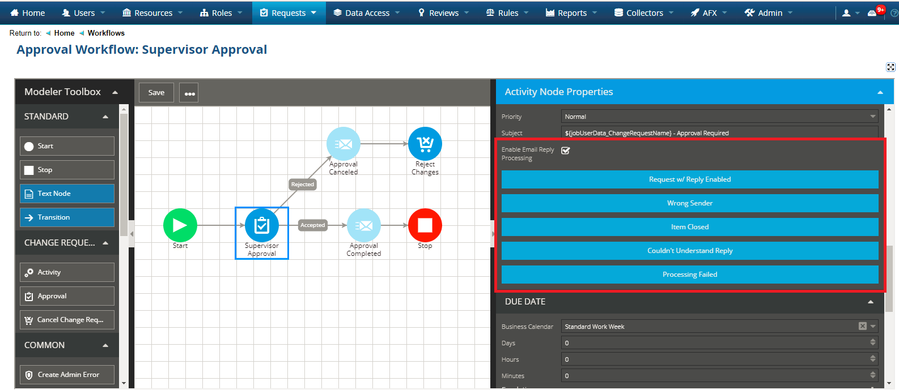Increase the Days stepper value
This screenshot has width=899, height=390.
point(872,340)
